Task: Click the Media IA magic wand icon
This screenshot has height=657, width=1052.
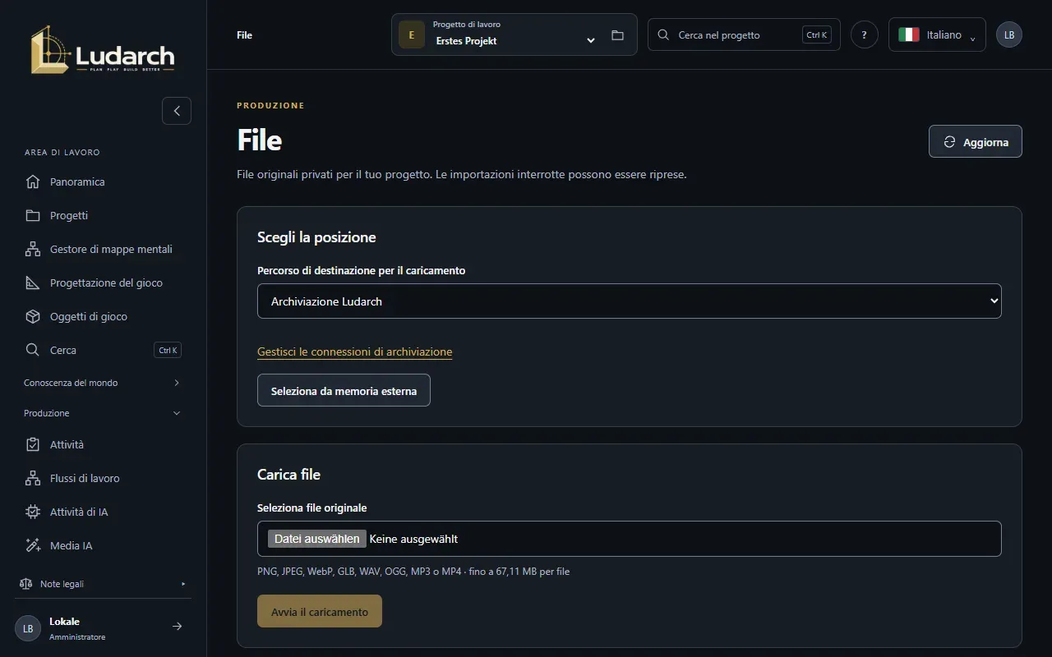Action: pyautogui.click(x=33, y=545)
